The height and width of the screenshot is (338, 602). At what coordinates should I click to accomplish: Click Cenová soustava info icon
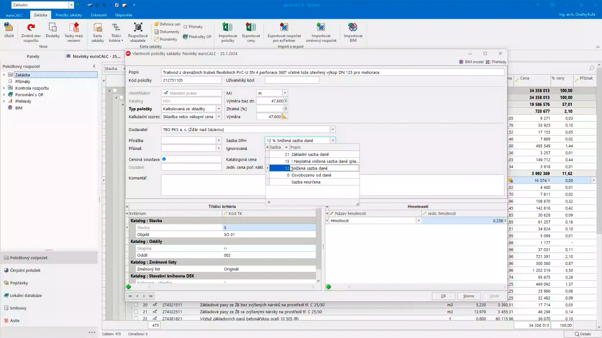click(164, 159)
